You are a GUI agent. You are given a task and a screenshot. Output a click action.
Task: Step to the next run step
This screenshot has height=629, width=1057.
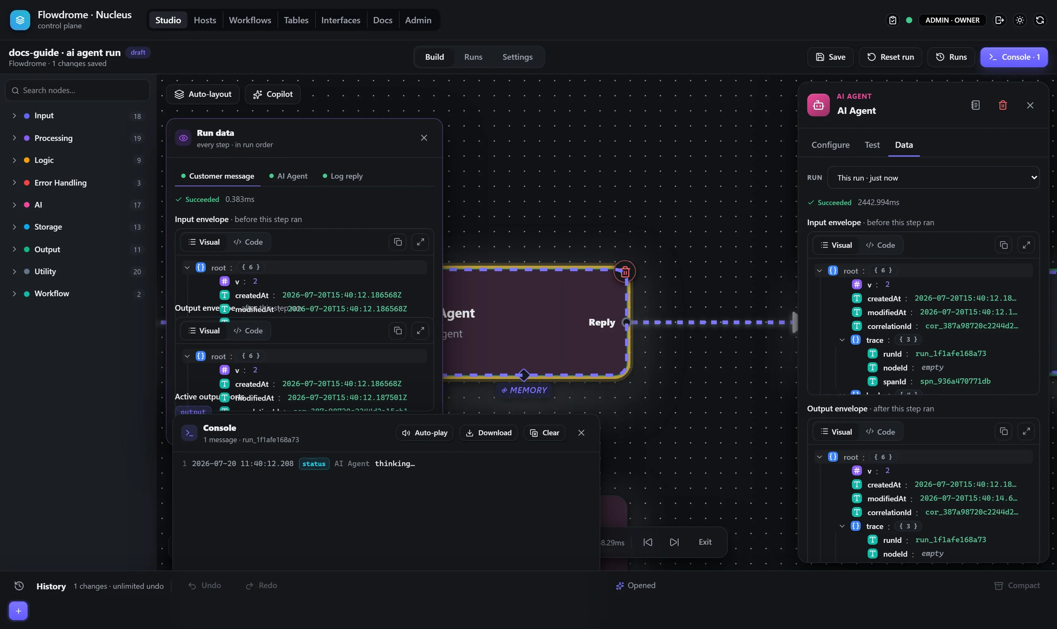click(674, 542)
